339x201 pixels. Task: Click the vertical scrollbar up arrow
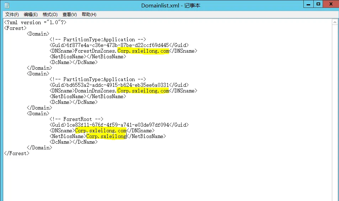click(x=335, y=22)
